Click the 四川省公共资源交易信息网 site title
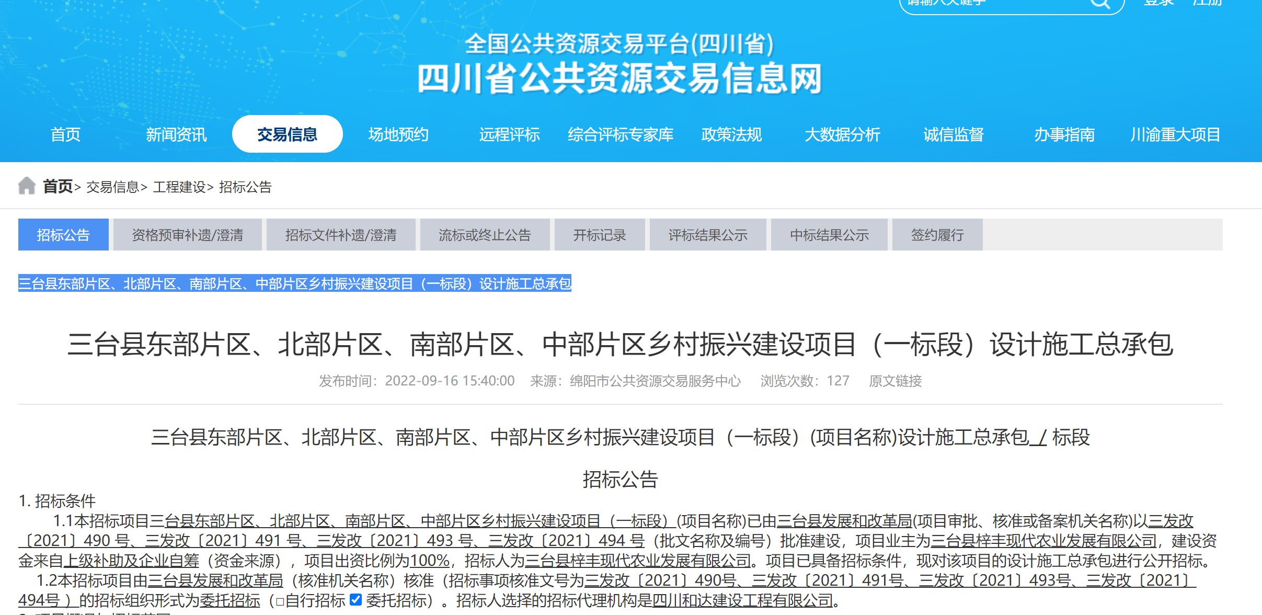Viewport: 1262px width, 615px height. [621, 79]
